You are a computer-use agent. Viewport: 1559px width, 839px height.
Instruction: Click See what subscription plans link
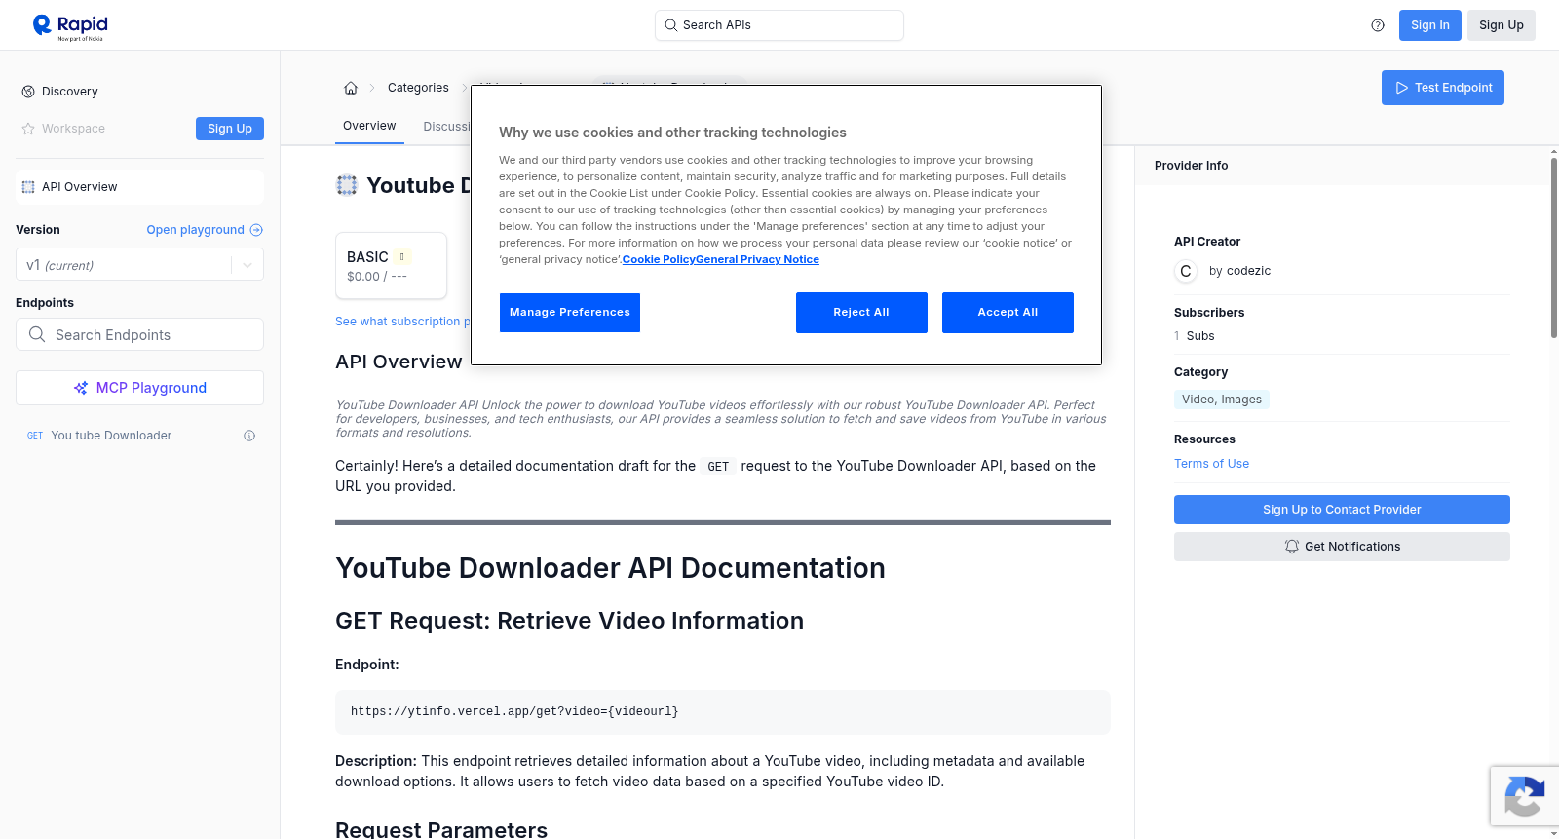click(402, 322)
